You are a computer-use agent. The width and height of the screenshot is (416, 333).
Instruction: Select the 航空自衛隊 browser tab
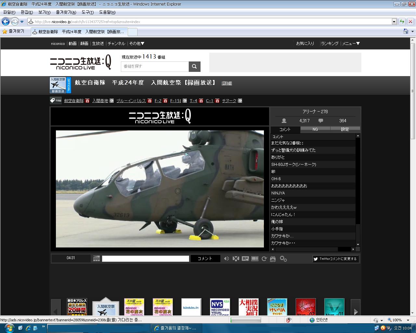tap(80, 32)
